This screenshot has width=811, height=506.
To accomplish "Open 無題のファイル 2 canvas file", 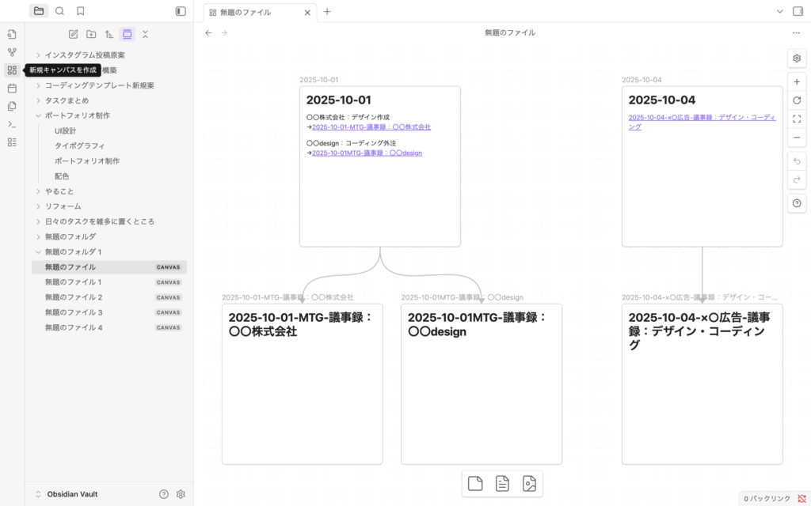I will (74, 297).
